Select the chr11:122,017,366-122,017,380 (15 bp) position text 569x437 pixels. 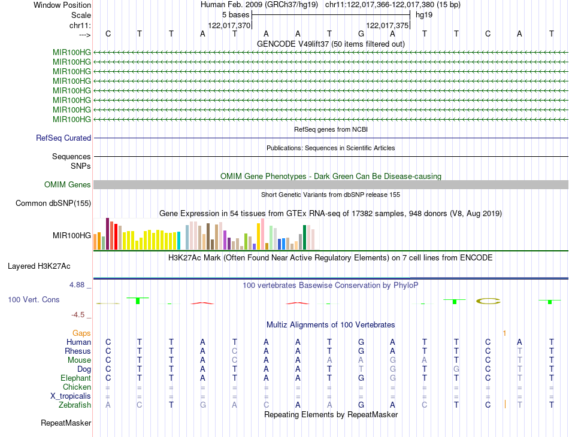393,5
